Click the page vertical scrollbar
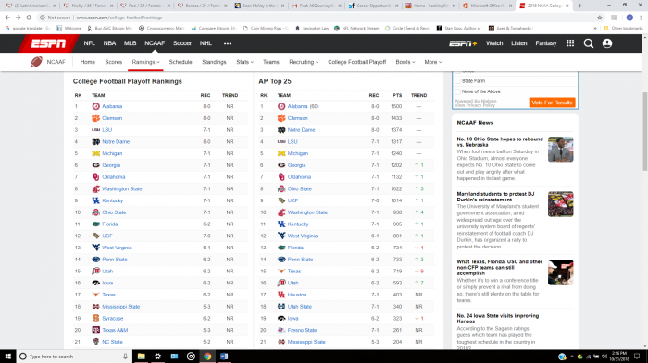648x363 pixels. pos(644,131)
